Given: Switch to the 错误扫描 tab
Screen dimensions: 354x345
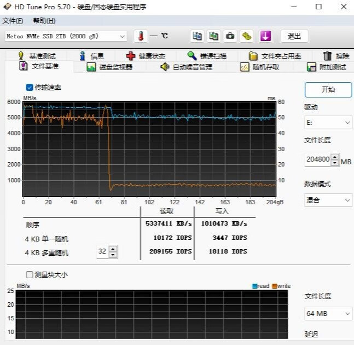Looking at the screenshot, I should coord(207,56).
